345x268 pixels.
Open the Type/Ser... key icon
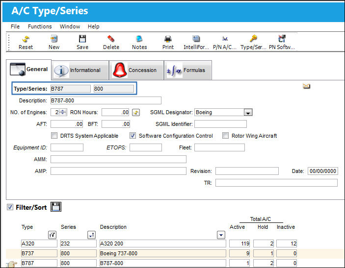(253, 38)
